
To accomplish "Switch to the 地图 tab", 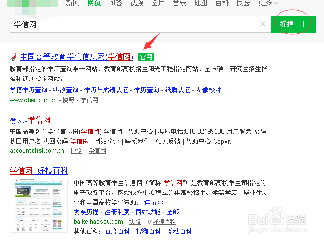I will 201,3.
